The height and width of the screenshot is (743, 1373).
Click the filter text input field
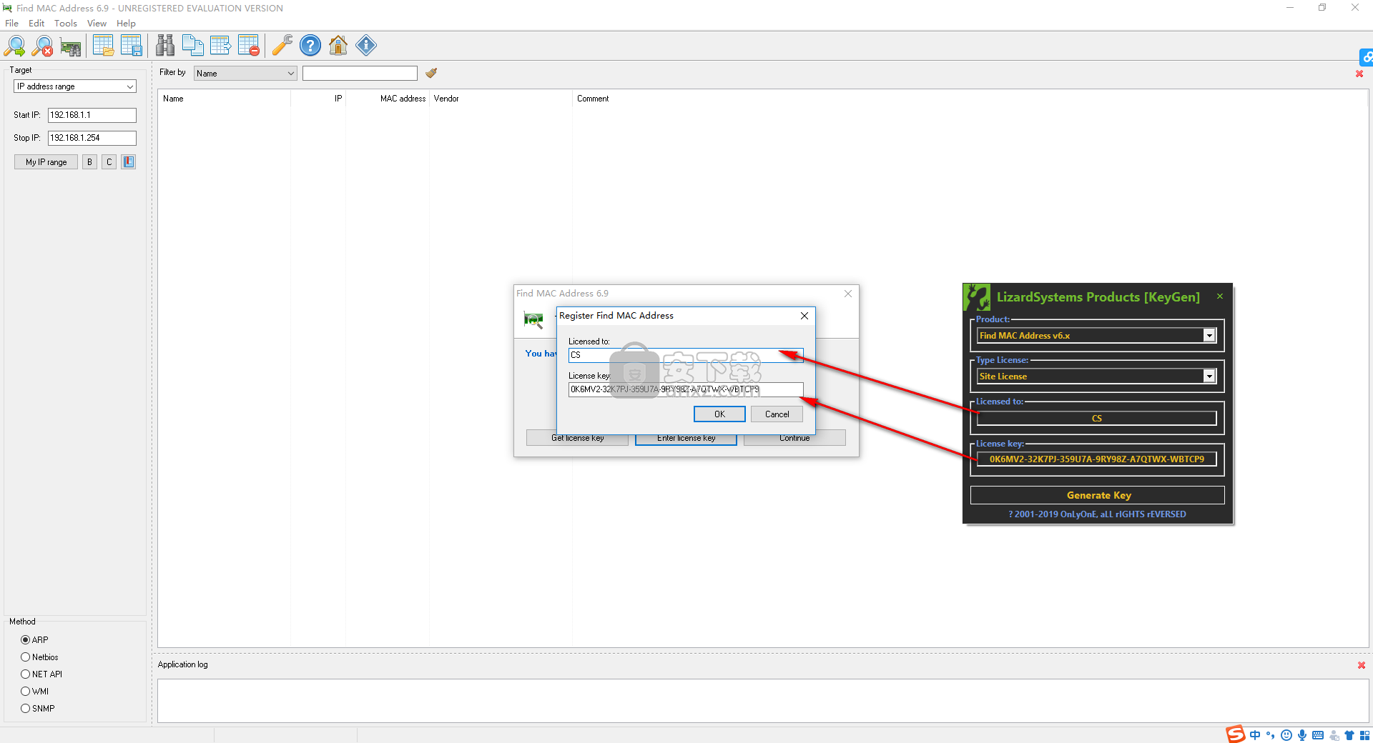coord(360,73)
